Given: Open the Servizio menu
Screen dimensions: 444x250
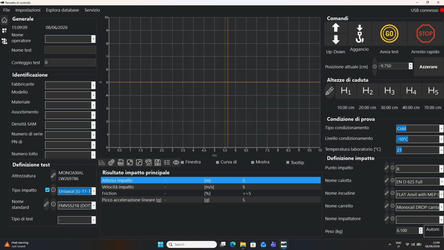Looking at the screenshot, I should click(x=92, y=10).
